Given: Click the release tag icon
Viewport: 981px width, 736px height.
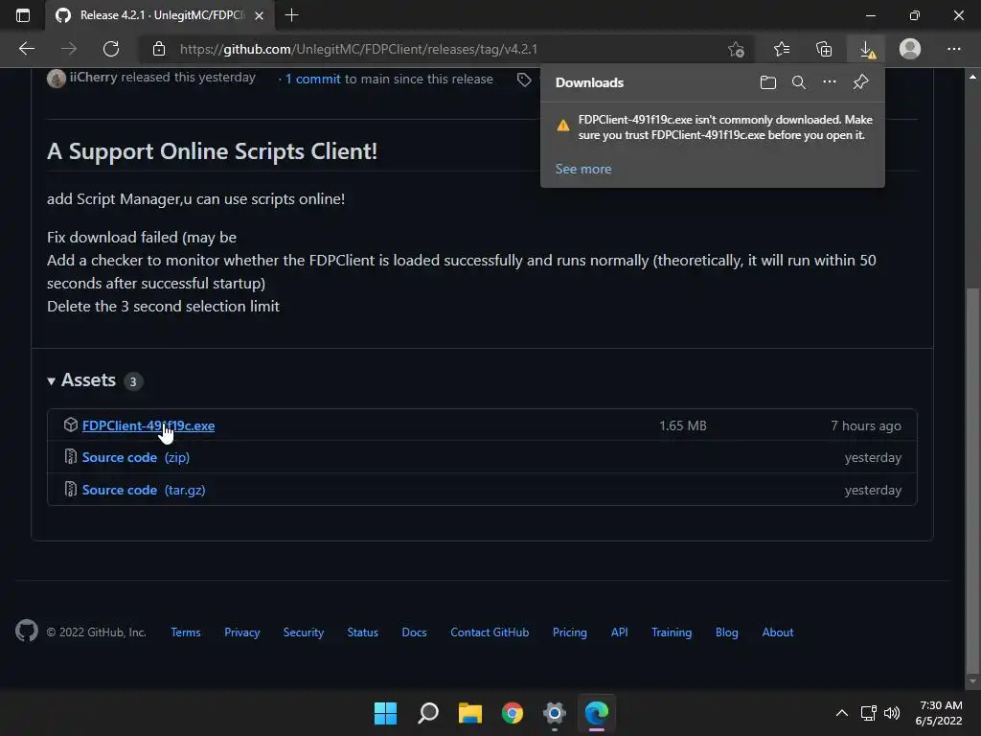Looking at the screenshot, I should point(524,80).
